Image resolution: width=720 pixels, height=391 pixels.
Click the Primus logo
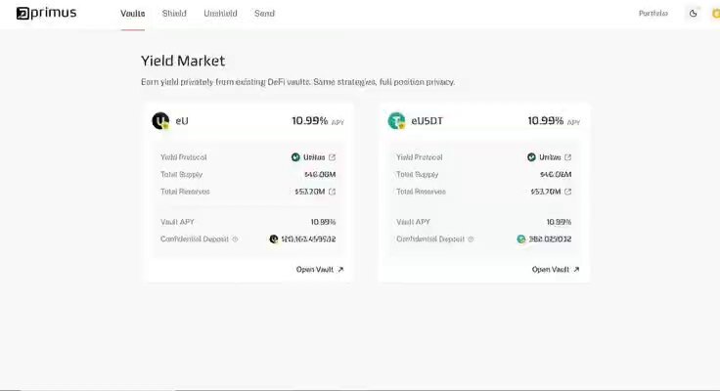click(46, 14)
